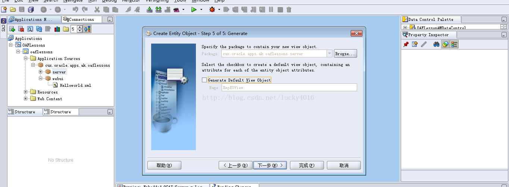Expand the Resources folder node
The height and width of the screenshot is (187, 509).
(x=26, y=92)
